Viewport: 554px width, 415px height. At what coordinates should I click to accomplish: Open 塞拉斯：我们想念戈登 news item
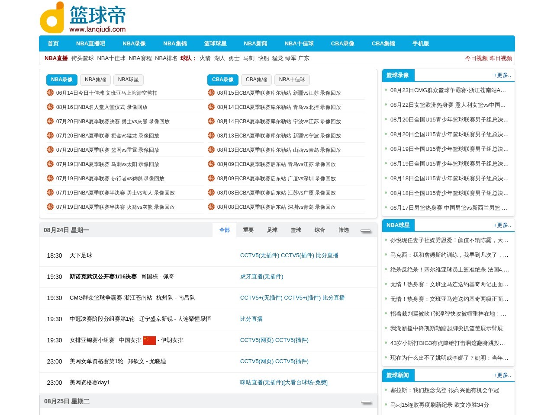pyautogui.click(x=444, y=390)
